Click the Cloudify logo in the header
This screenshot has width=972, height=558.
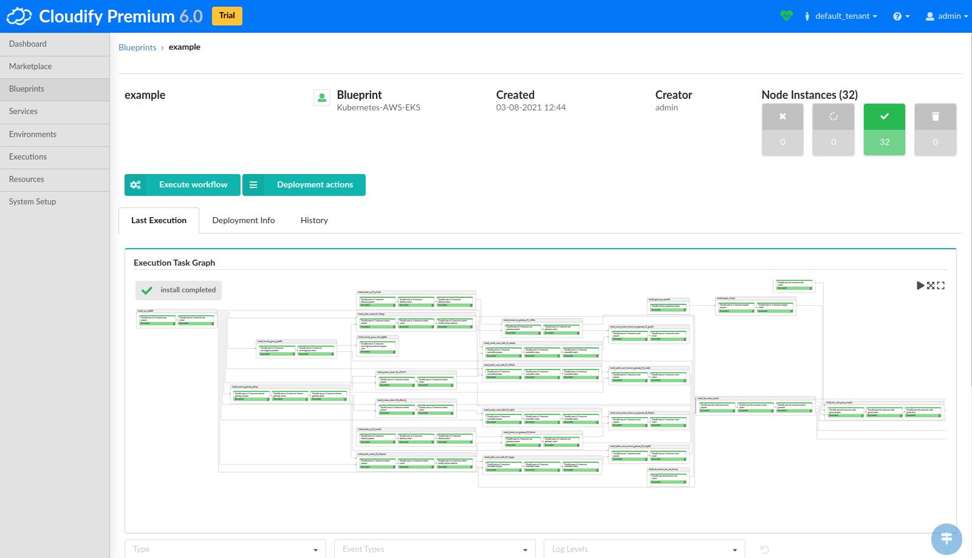(x=19, y=16)
